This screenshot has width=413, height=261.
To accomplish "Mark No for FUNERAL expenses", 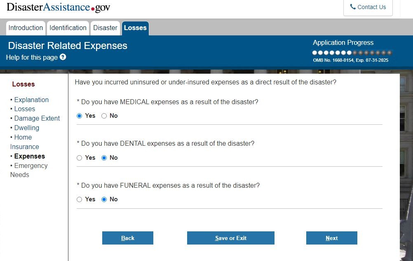I will (x=104, y=200).
